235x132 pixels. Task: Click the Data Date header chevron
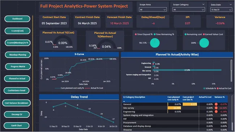tap(231, 4)
